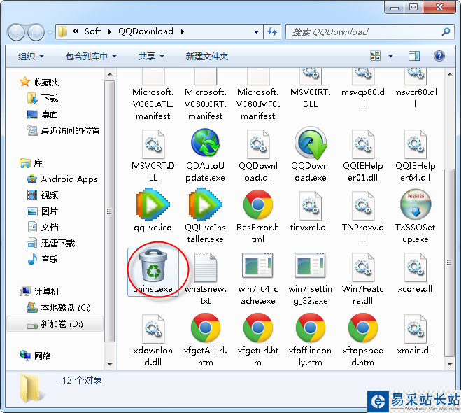Expand the chevron after Soft in path
The image size is (461, 413).
pyautogui.click(x=110, y=31)
